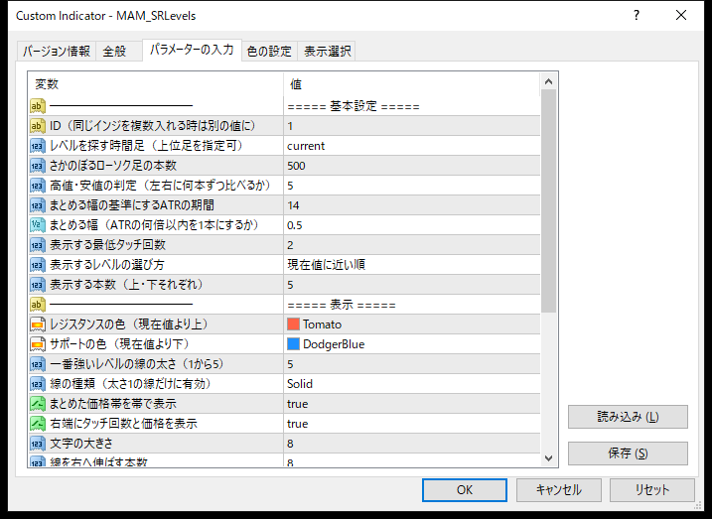The height and width of the screenshot is (519, 712).
Task: Open the 'current' timeframe value dropdown
Action: pos(412,146)
